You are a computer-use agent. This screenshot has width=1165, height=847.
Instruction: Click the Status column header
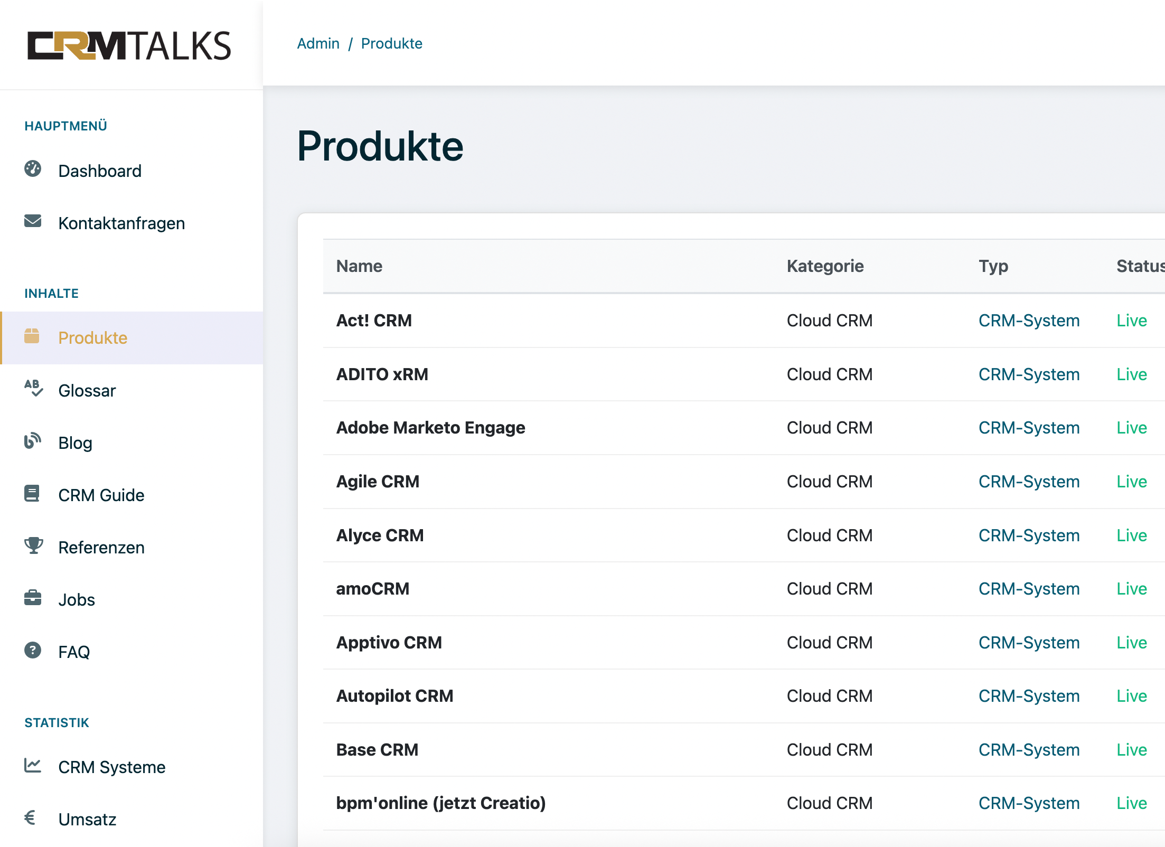[1140, 266]
